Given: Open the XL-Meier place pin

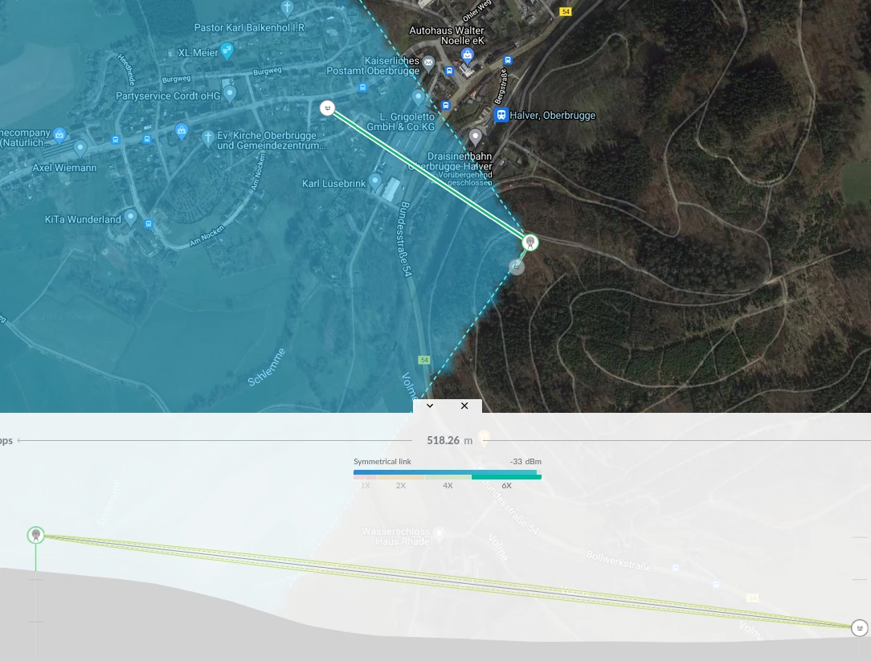Looking at the screenshot, I should 227,51.
